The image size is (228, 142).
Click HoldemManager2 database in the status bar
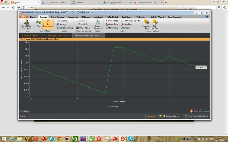click(172, 116)
